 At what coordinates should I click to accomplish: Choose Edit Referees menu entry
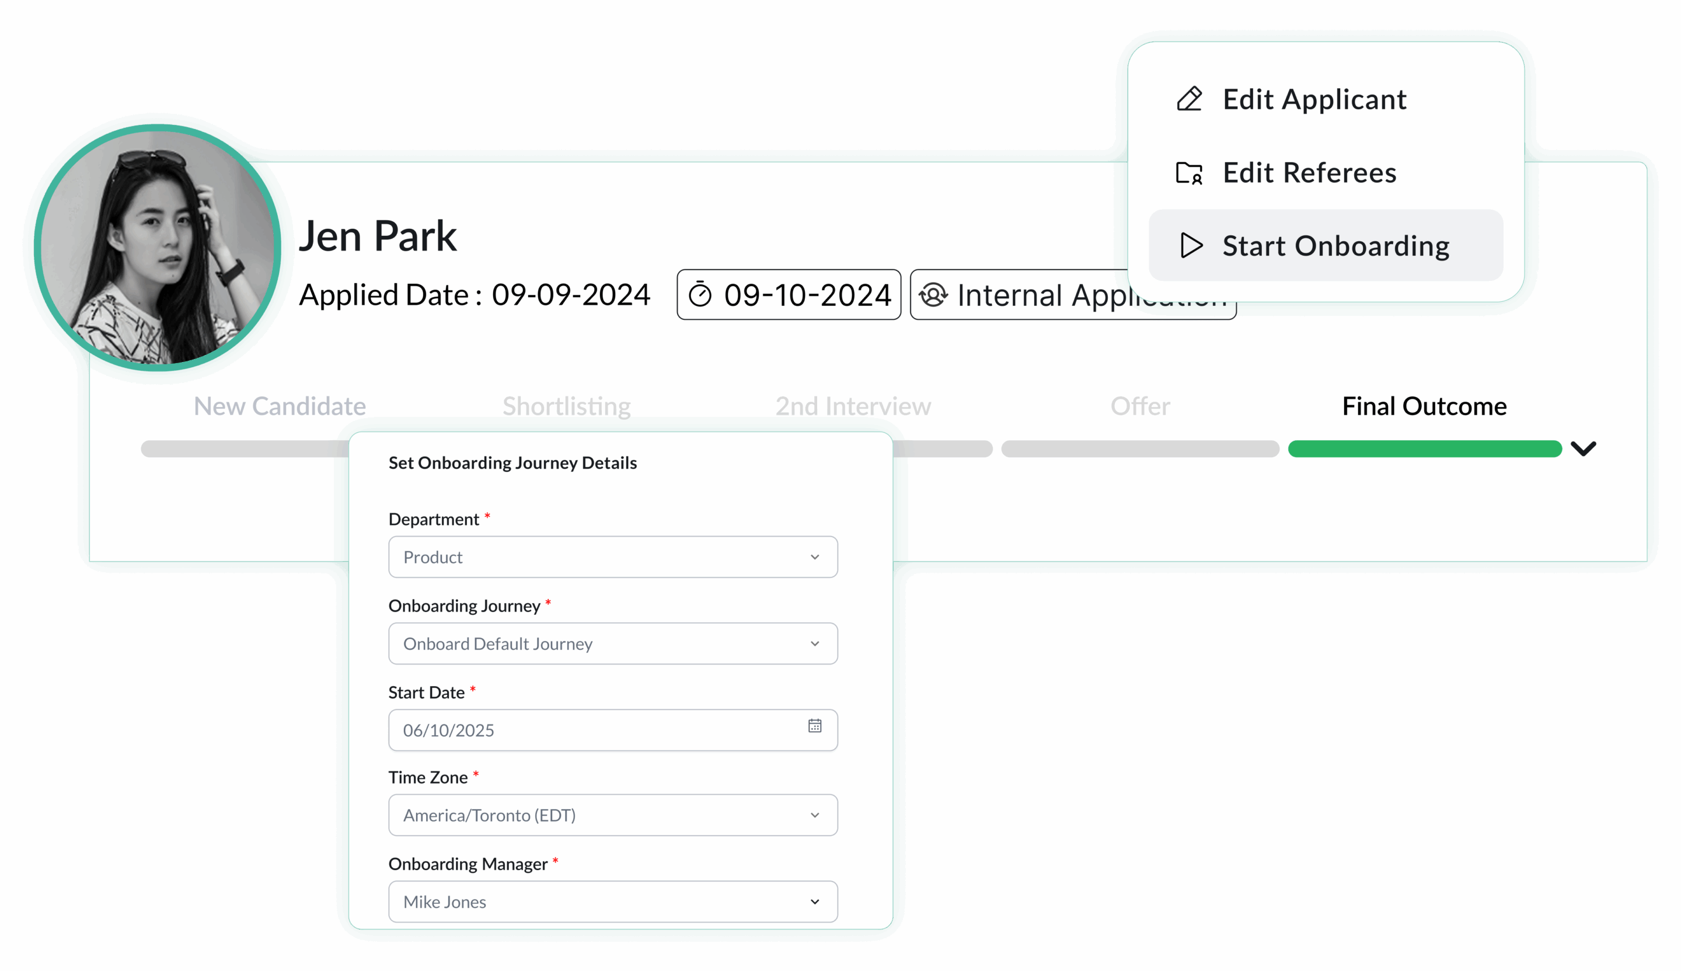pyautogui.click(x=1309, y=173)
